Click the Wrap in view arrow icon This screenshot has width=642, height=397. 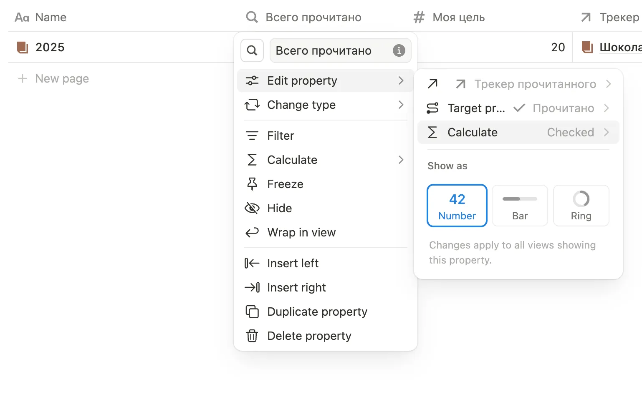tap(252, 232)
